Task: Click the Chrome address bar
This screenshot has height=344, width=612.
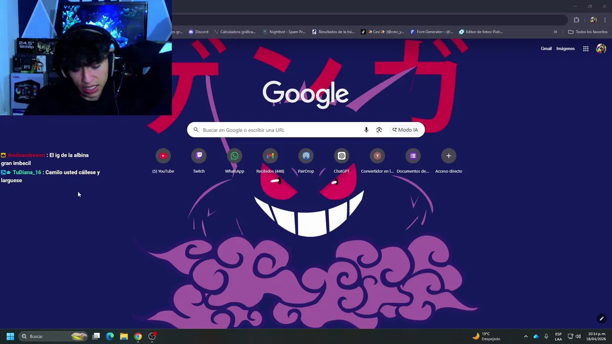Action: (x=371, y=20)
